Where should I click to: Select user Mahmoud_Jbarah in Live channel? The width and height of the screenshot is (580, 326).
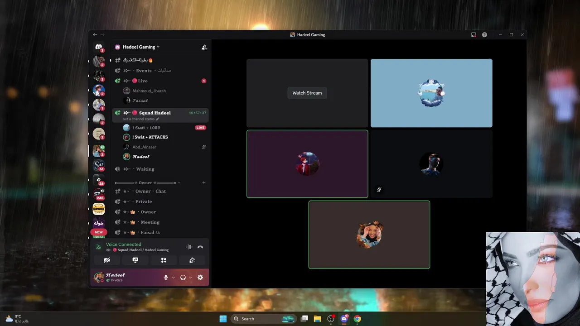(x=149, y=91)
